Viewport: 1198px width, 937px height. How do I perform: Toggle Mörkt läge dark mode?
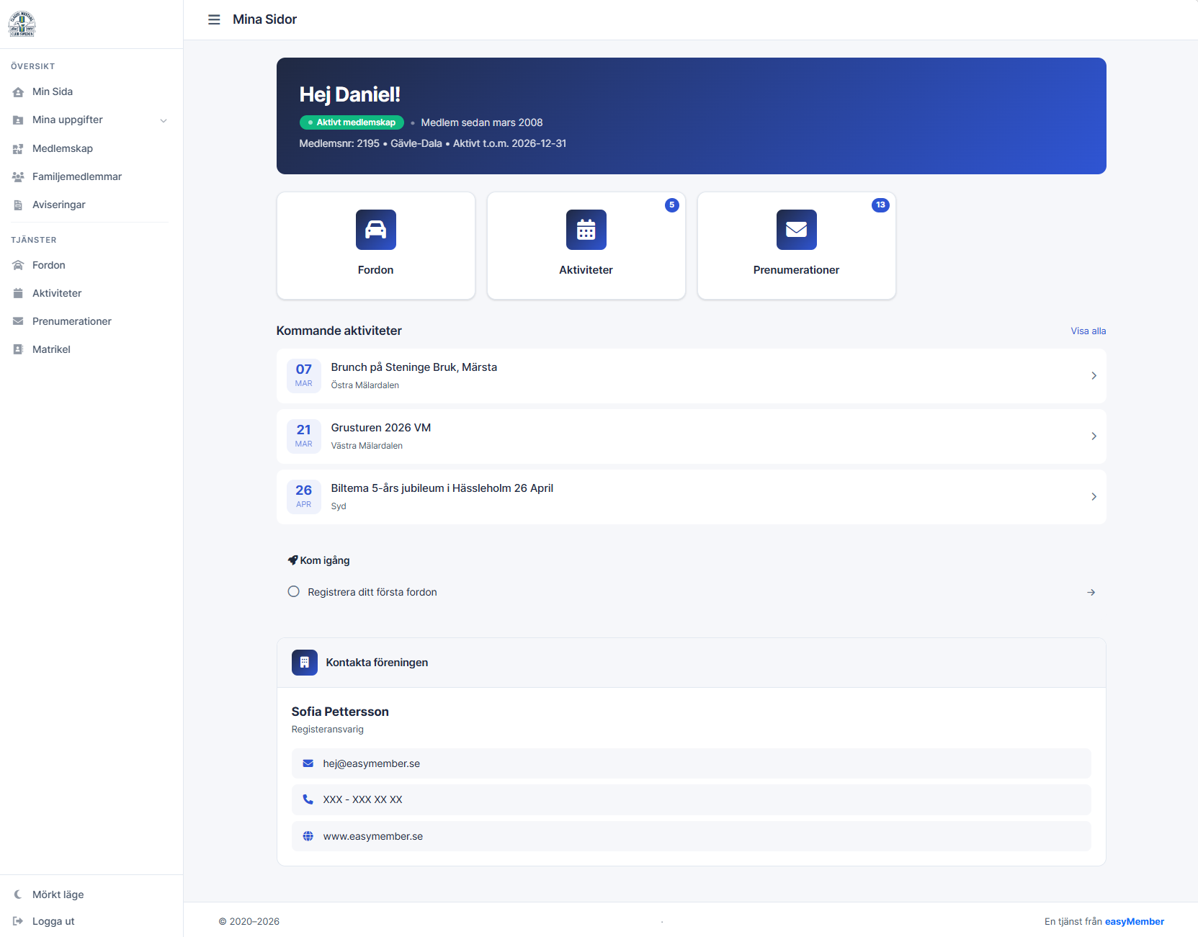click(x=58, y=895)
